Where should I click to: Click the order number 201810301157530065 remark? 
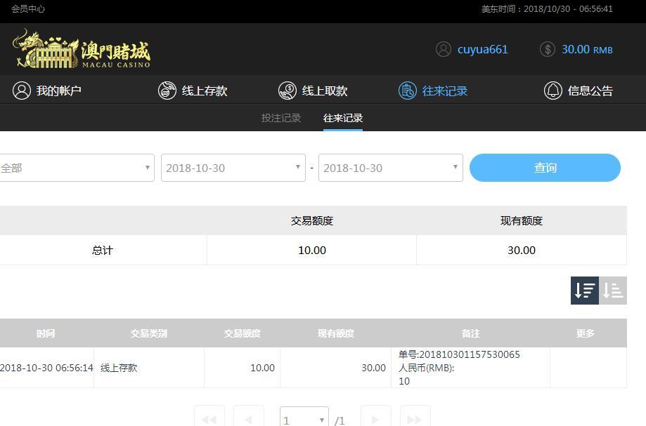point(459,354)
